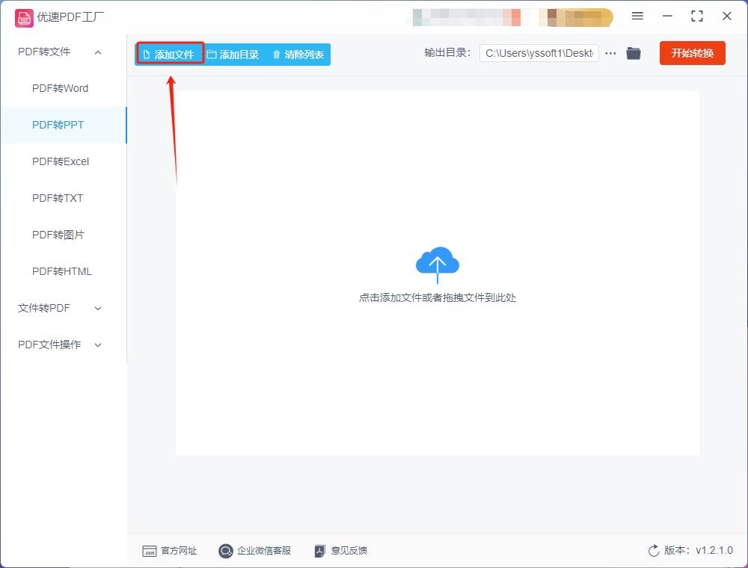Screen dimensions: 748x568
Task: Click the output directory path field
Action: [539, 53]
